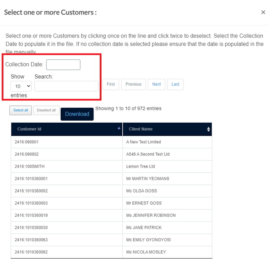Click Select all button

[x=21, y=110]
